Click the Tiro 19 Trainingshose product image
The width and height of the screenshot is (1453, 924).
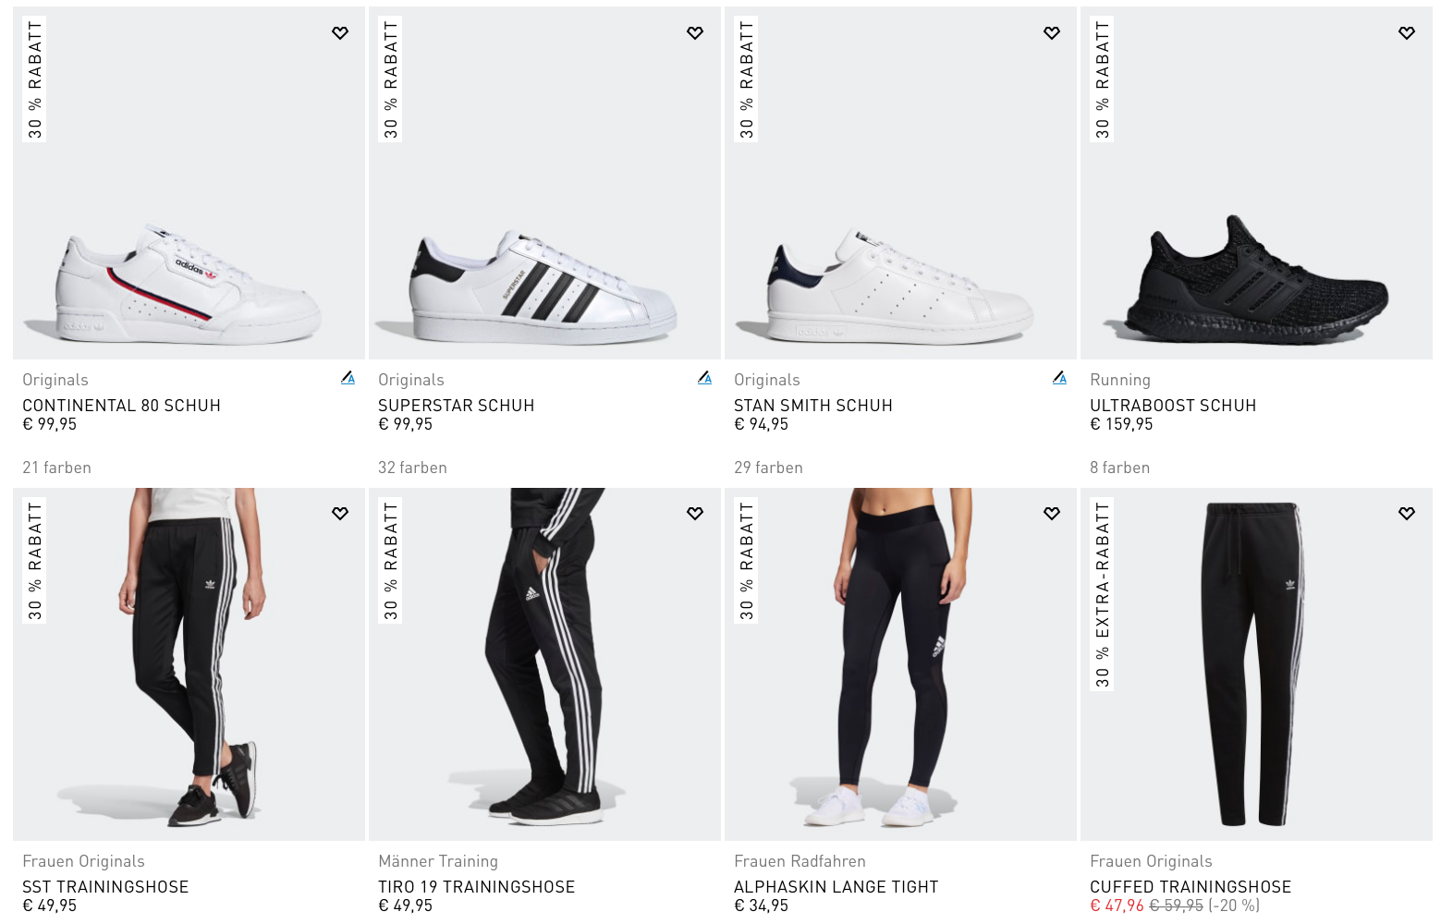[x=545, y=665]
